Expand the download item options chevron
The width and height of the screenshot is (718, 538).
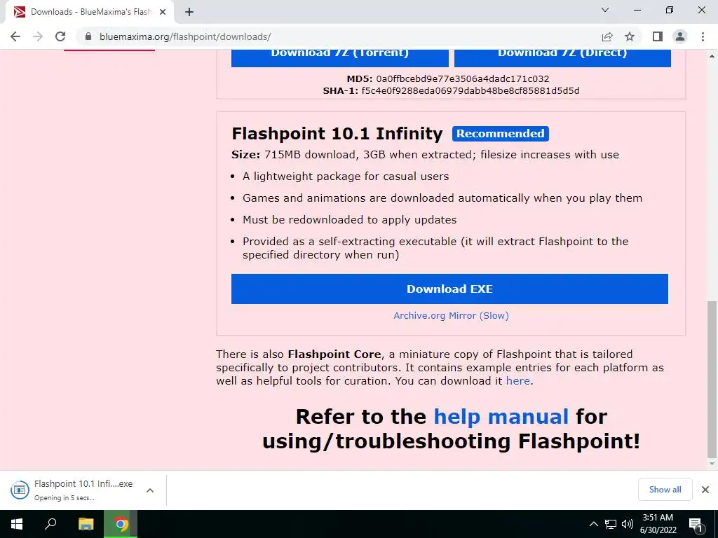(x=150, y=490)
